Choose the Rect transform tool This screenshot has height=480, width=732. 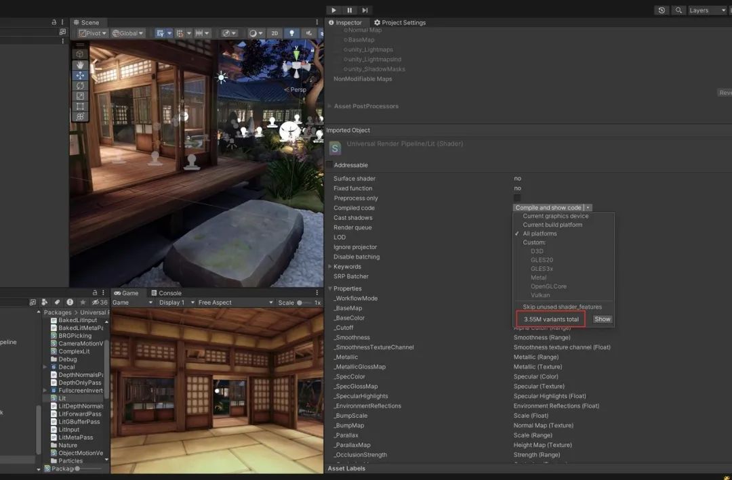(x=80, y=106)
